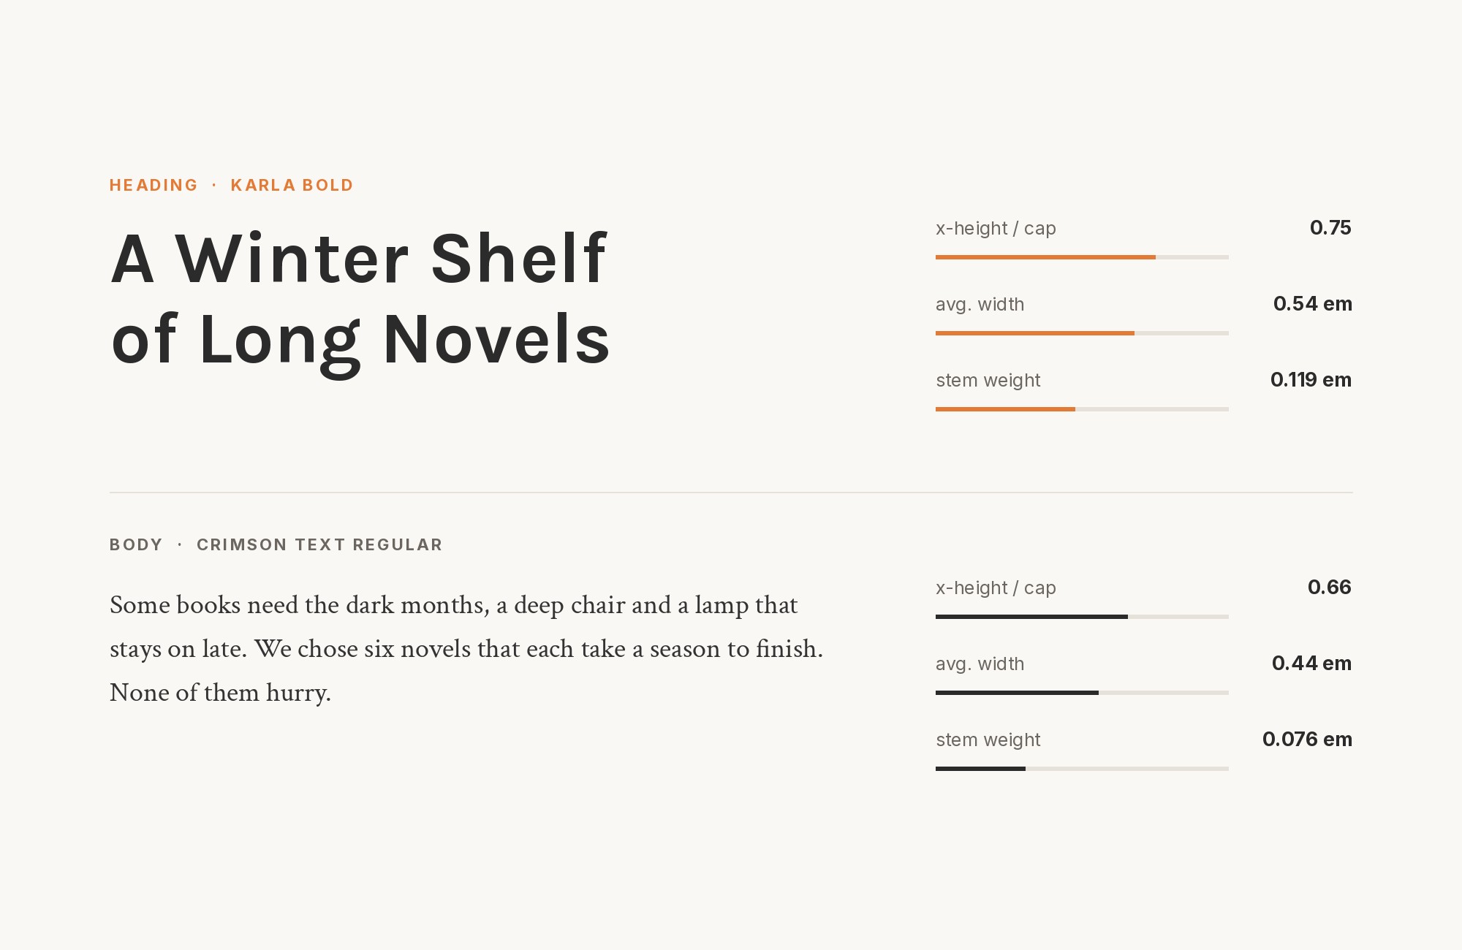Click the 0.75 x-height value
The width and height of the screenshot is (1462, 950).
pos(1330,227)
